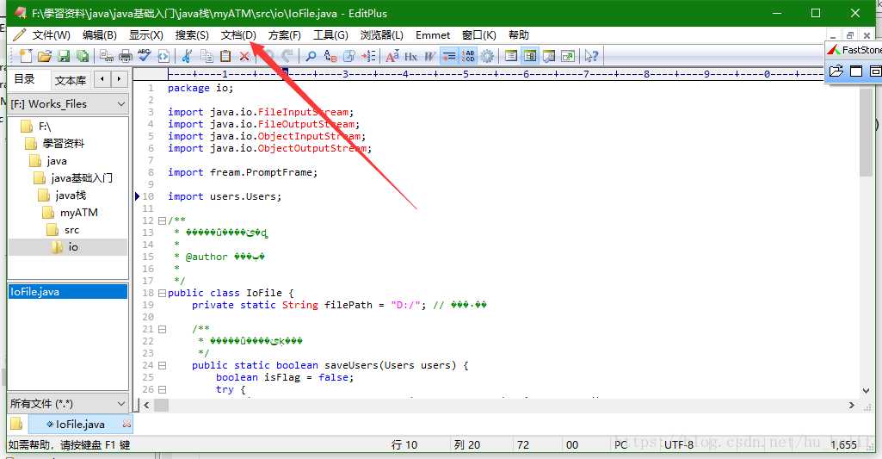Create a new document with the New icon

pyautogui.click(x=26, y=56)
